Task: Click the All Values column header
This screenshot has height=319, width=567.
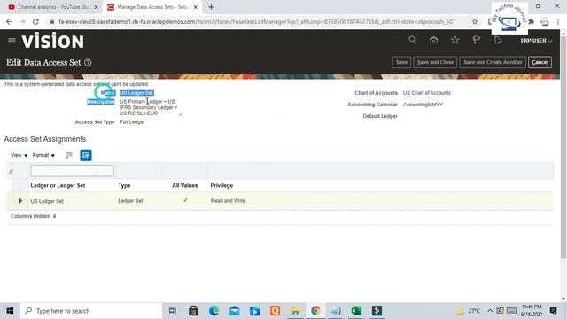Action: tap(185, 185)
